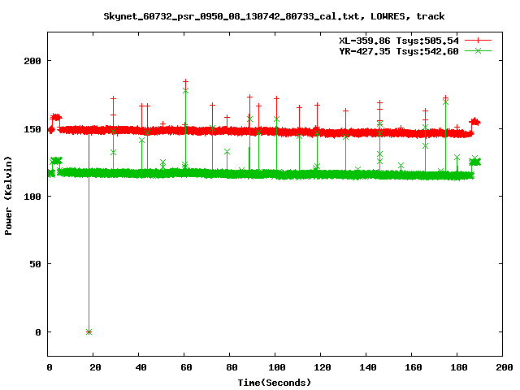
Task: Click the green legend line sample
Action: tap(478, 50)
